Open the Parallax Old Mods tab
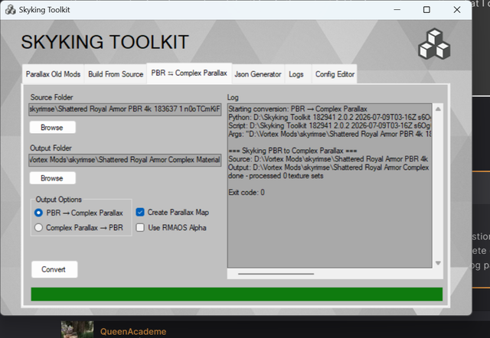The height and width of the screenshot is (338, 490). tap(53, 74)
